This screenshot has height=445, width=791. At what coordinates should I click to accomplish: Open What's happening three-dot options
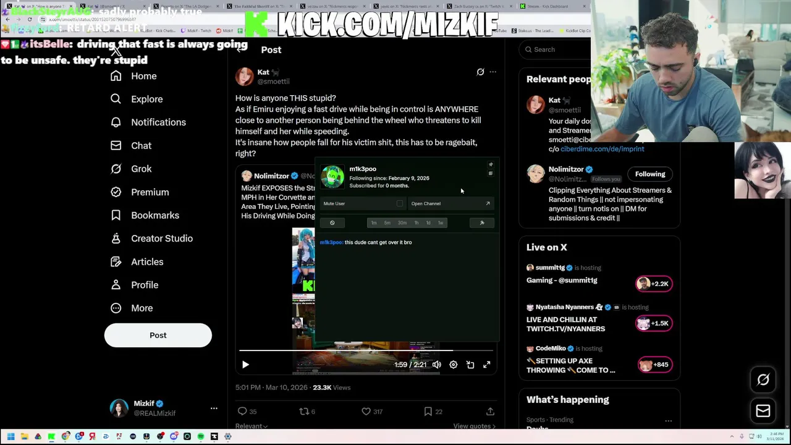click(x=668, y=421)
